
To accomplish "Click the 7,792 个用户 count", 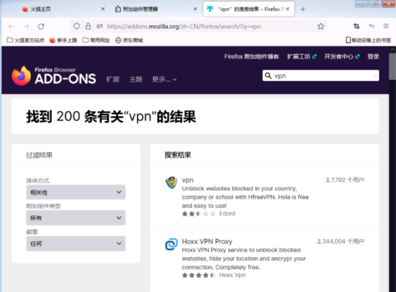I will (x=345, y=180).
